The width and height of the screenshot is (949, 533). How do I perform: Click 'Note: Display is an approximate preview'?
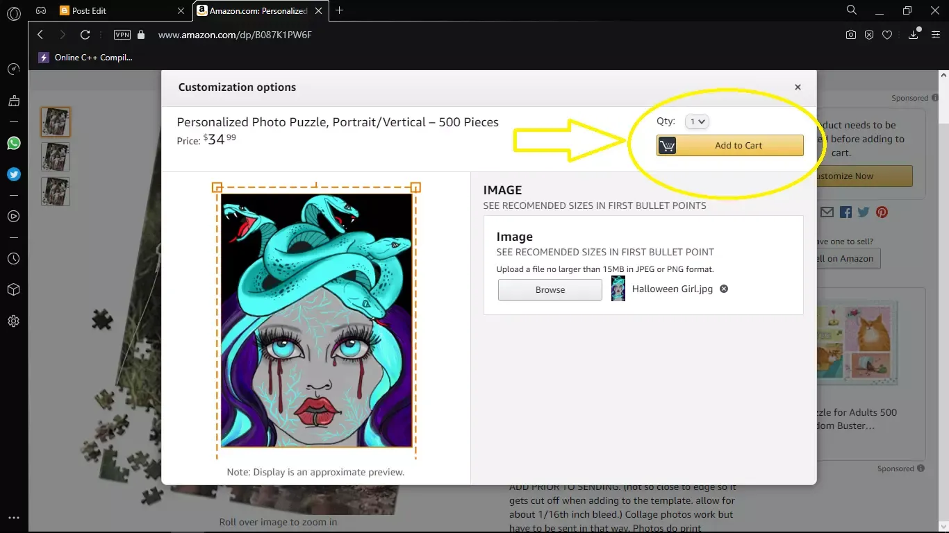point(315,472)
